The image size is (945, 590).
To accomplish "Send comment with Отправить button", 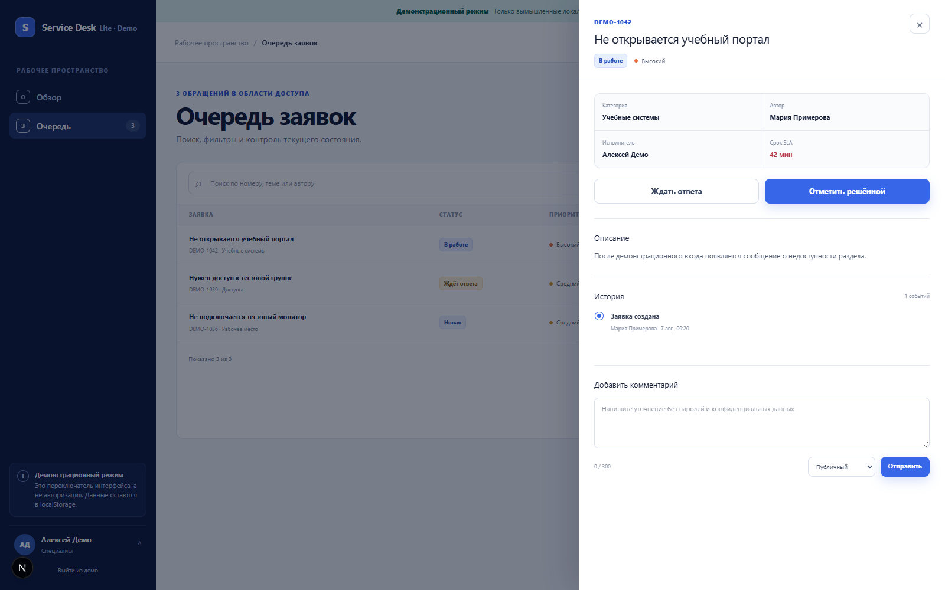I will point(905,467).
